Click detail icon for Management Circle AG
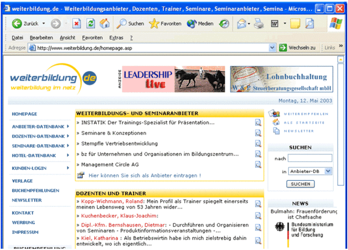This screenshot has width=348, height=250. coord(258,164)
